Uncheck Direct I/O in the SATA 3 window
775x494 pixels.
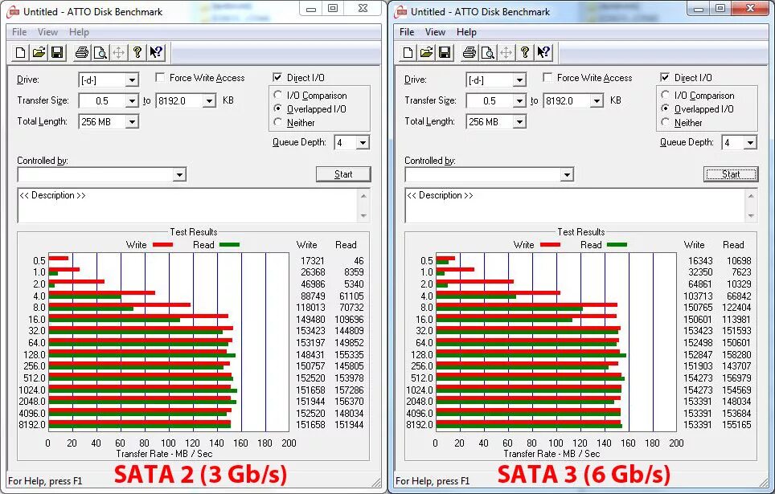(x=663, y=77)
